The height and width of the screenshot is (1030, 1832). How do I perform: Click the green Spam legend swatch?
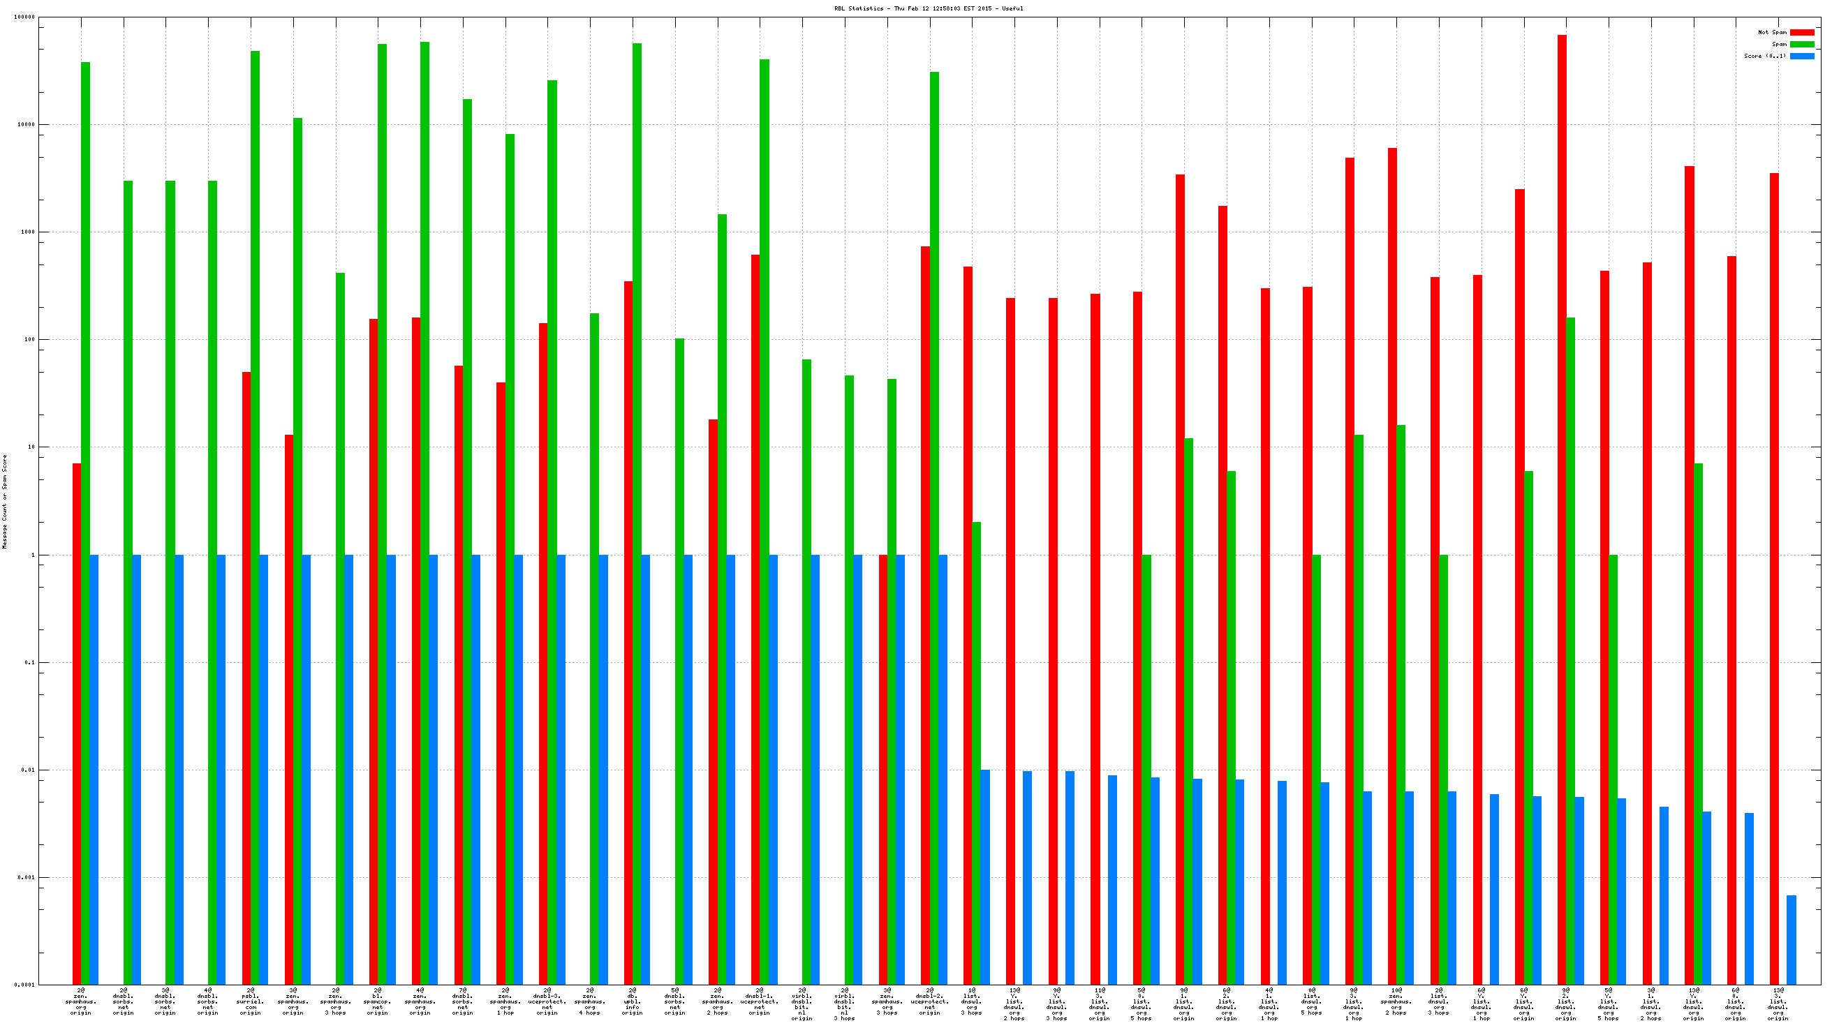click(x=1801, y=44)
